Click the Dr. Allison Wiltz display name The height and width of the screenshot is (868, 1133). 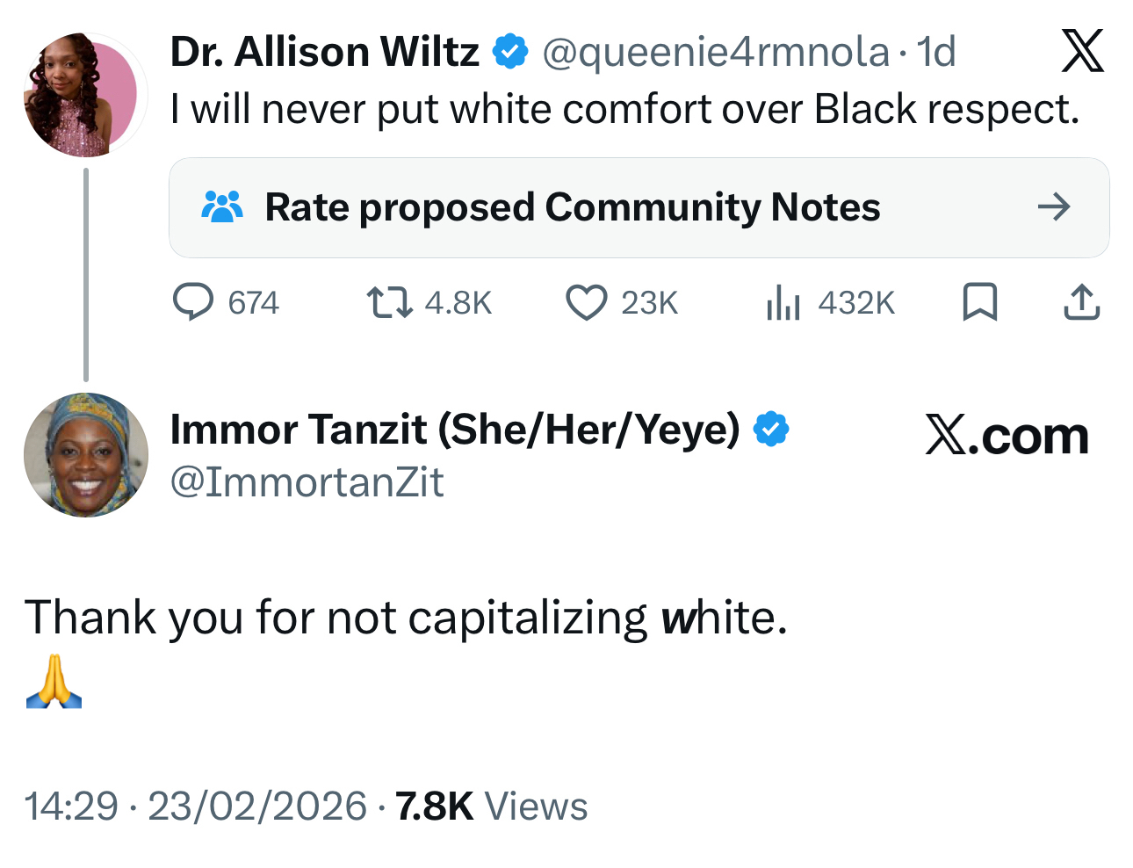pyautogui.click(x=324, y=52)
